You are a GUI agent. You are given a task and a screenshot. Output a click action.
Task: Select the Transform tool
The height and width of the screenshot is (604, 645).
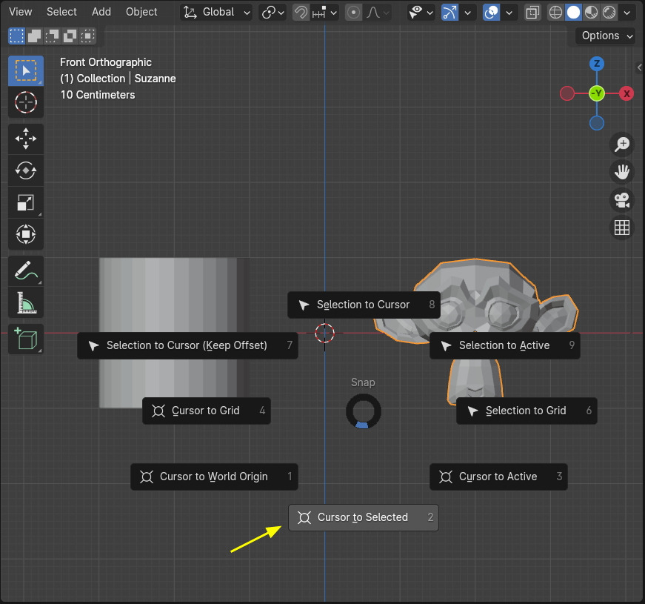point(26,234)
